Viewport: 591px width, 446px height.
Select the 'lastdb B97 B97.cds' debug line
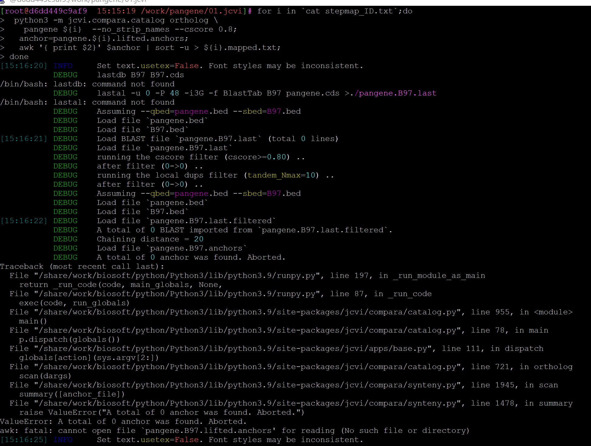pos(140,75)
